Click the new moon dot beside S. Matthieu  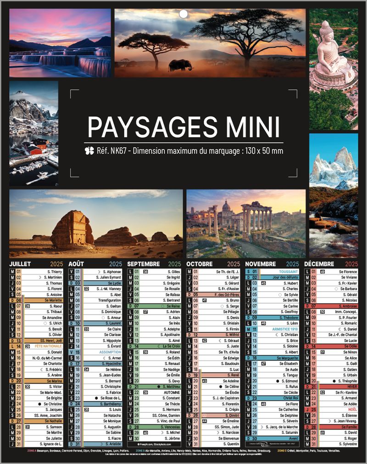(x=159, y=387)
